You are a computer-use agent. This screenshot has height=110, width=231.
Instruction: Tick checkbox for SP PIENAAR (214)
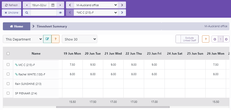pos(8,93)
